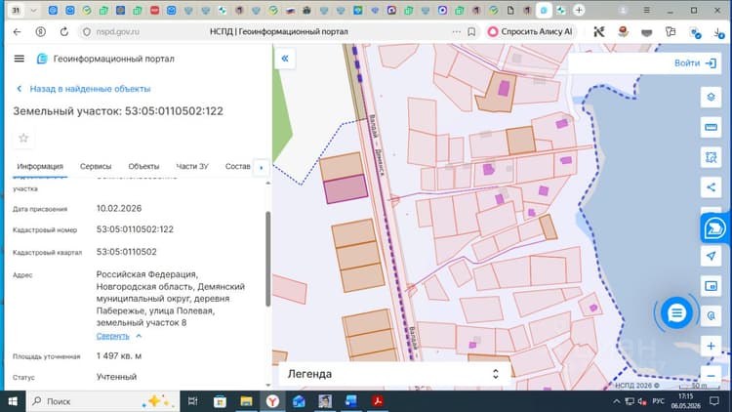Viewport: 732px width, 412px height.
Task: Select cadastral quarter 53:05:0110502 value
Action: [127, 252]
